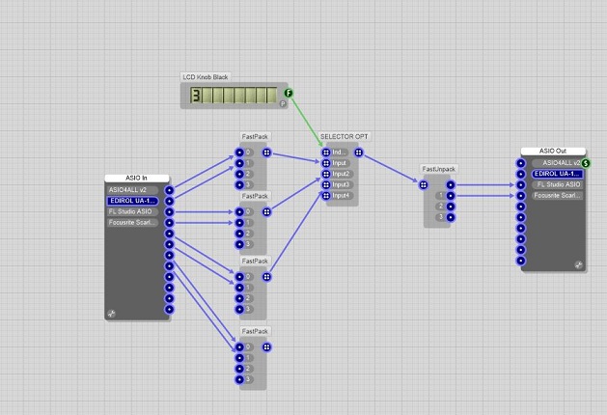Select Focusrite Scarlett driver in ASIO Out
This screenshot has width=607, height=415.
coord(558,195)
